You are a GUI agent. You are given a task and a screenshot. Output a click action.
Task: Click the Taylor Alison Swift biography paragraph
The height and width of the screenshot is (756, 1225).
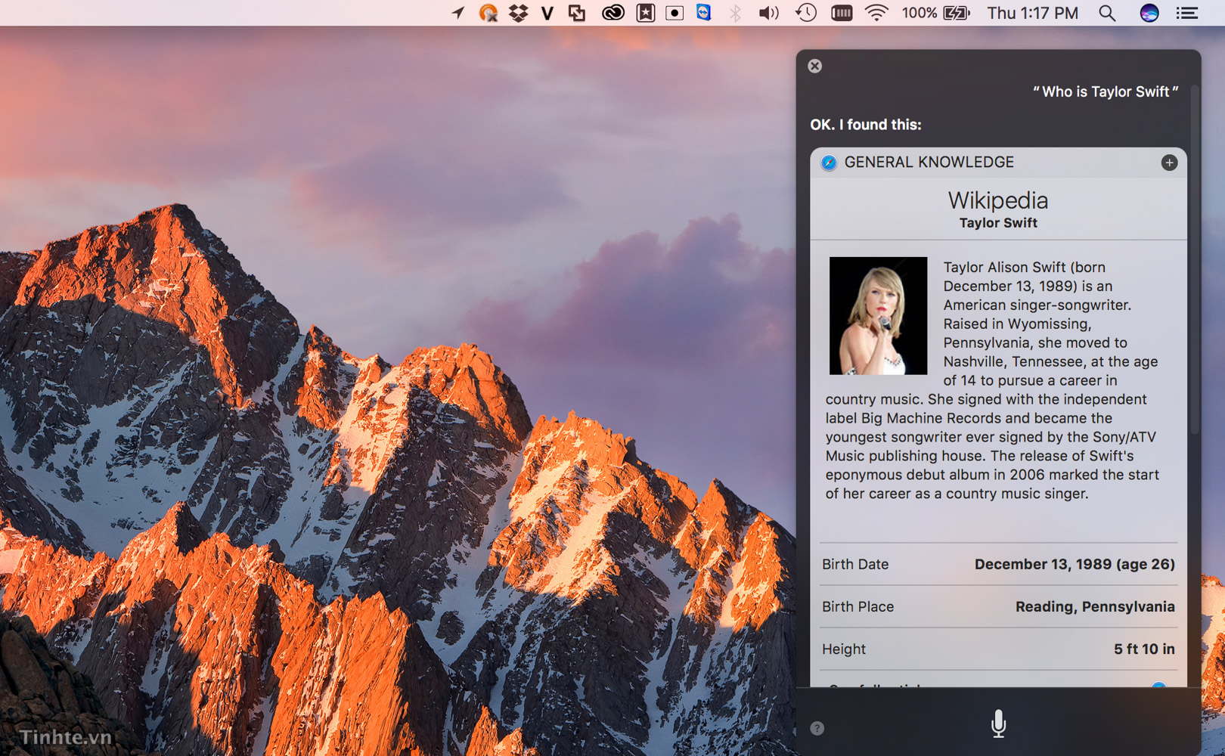(993, 380)
